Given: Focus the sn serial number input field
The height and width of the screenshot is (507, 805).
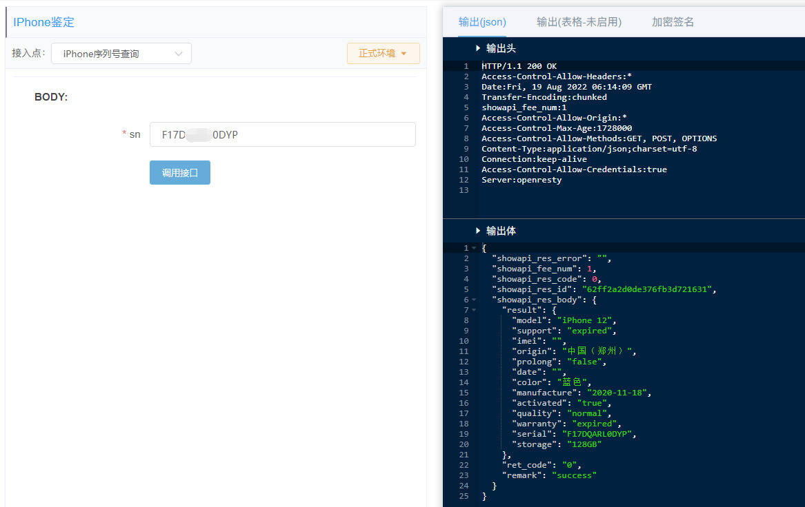Looking at the screenshot, I should coord(282,134).
